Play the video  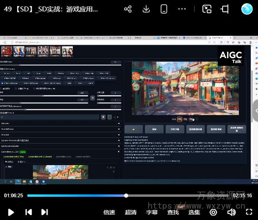[x=11, y=212]
